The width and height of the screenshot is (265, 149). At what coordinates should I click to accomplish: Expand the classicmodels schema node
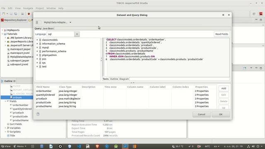37,40
